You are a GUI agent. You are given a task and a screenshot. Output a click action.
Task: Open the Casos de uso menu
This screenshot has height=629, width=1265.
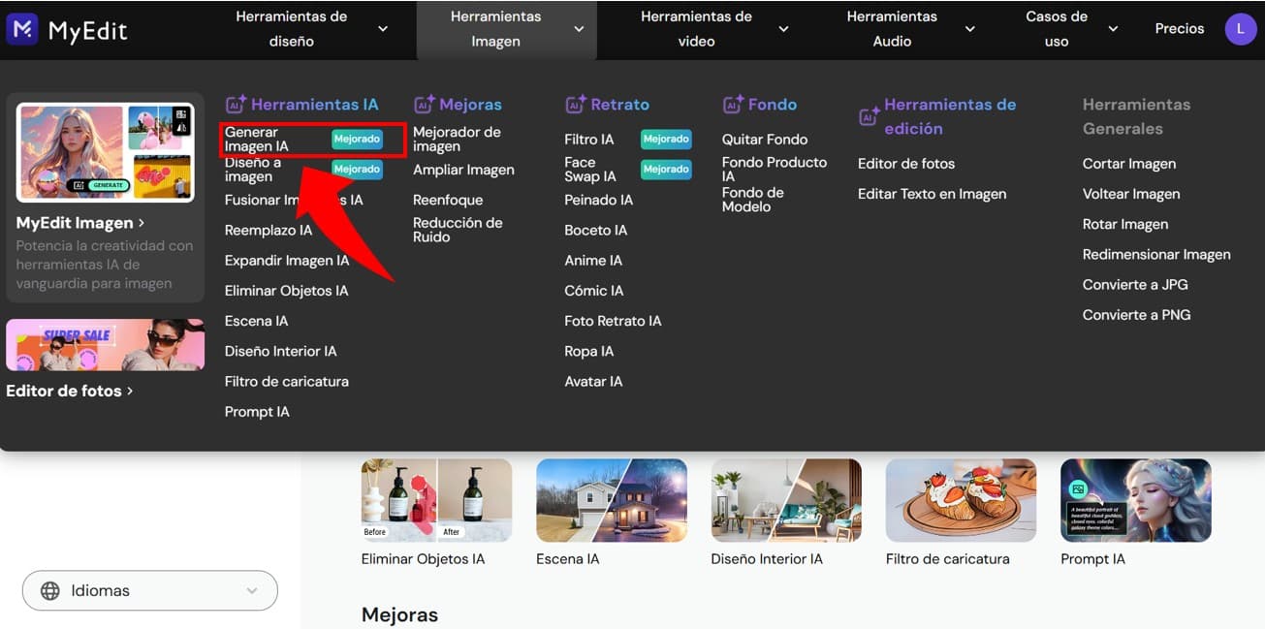(1057, 29)
